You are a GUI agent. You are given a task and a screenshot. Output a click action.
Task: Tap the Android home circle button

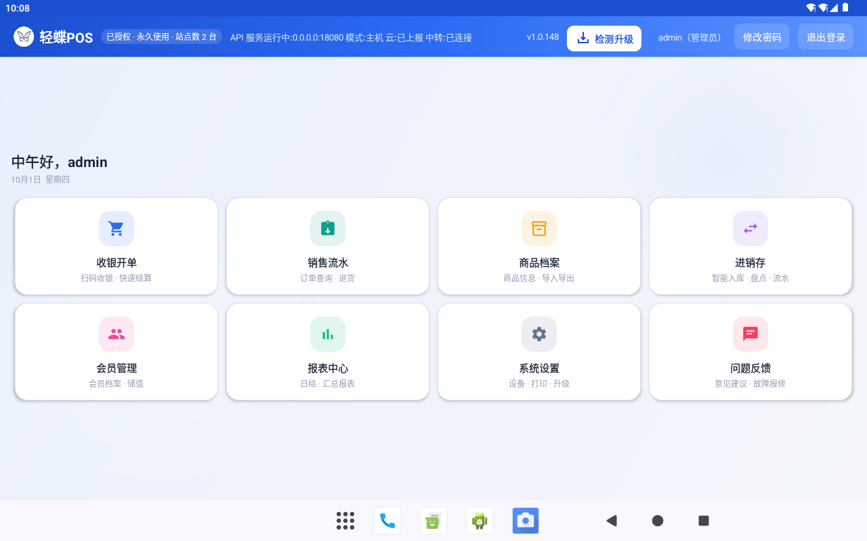tap(658, 521)
